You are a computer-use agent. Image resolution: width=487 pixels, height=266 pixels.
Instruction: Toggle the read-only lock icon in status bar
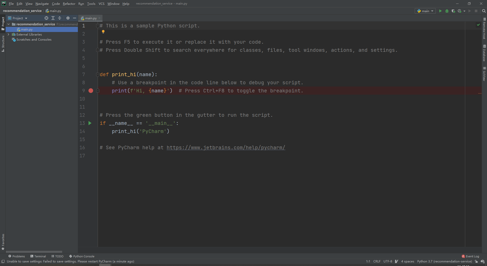pos(476,261)
